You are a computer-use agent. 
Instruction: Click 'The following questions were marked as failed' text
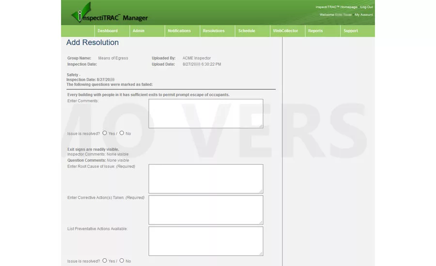point(109,85)
